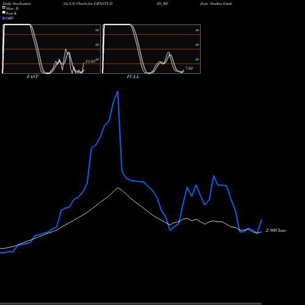Click the 50 level label on FULL chart

tap(197, 45)
